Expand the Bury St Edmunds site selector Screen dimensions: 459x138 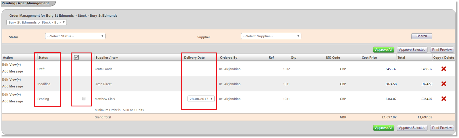coord(37,22)
